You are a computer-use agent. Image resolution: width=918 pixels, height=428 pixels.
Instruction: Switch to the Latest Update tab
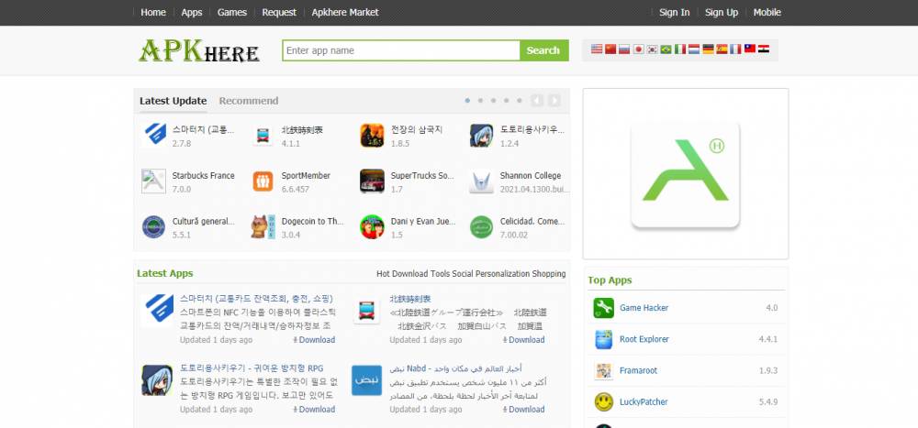tap(173, 101)
